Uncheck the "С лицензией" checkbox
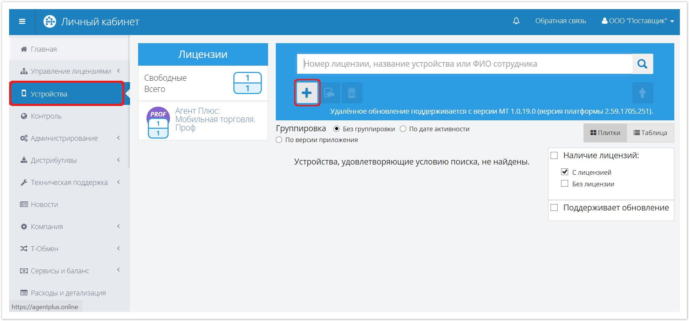This screenshot has height=321, width=689. point(565,172)
